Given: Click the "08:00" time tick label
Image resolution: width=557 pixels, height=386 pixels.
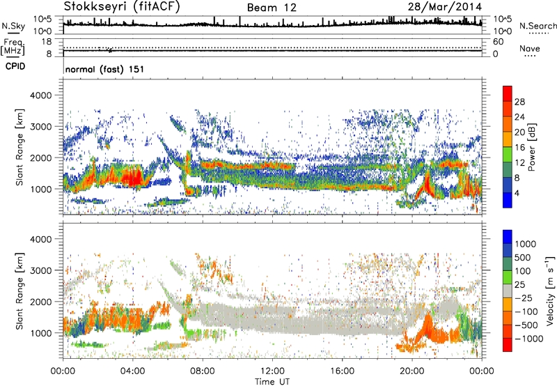Looking at the screenshot, I should coord(203,371).
